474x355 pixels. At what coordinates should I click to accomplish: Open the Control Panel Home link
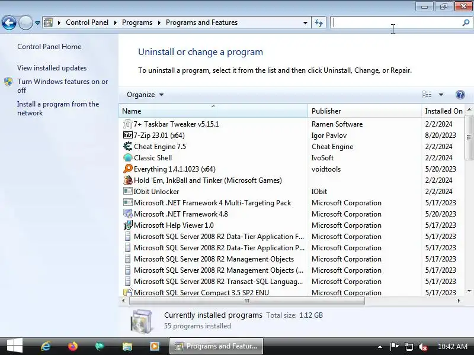pos(49,47)
